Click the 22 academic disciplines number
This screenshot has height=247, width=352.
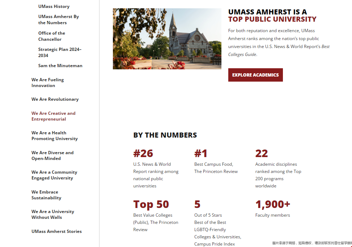pyautogui.click(x=262, y=153)
